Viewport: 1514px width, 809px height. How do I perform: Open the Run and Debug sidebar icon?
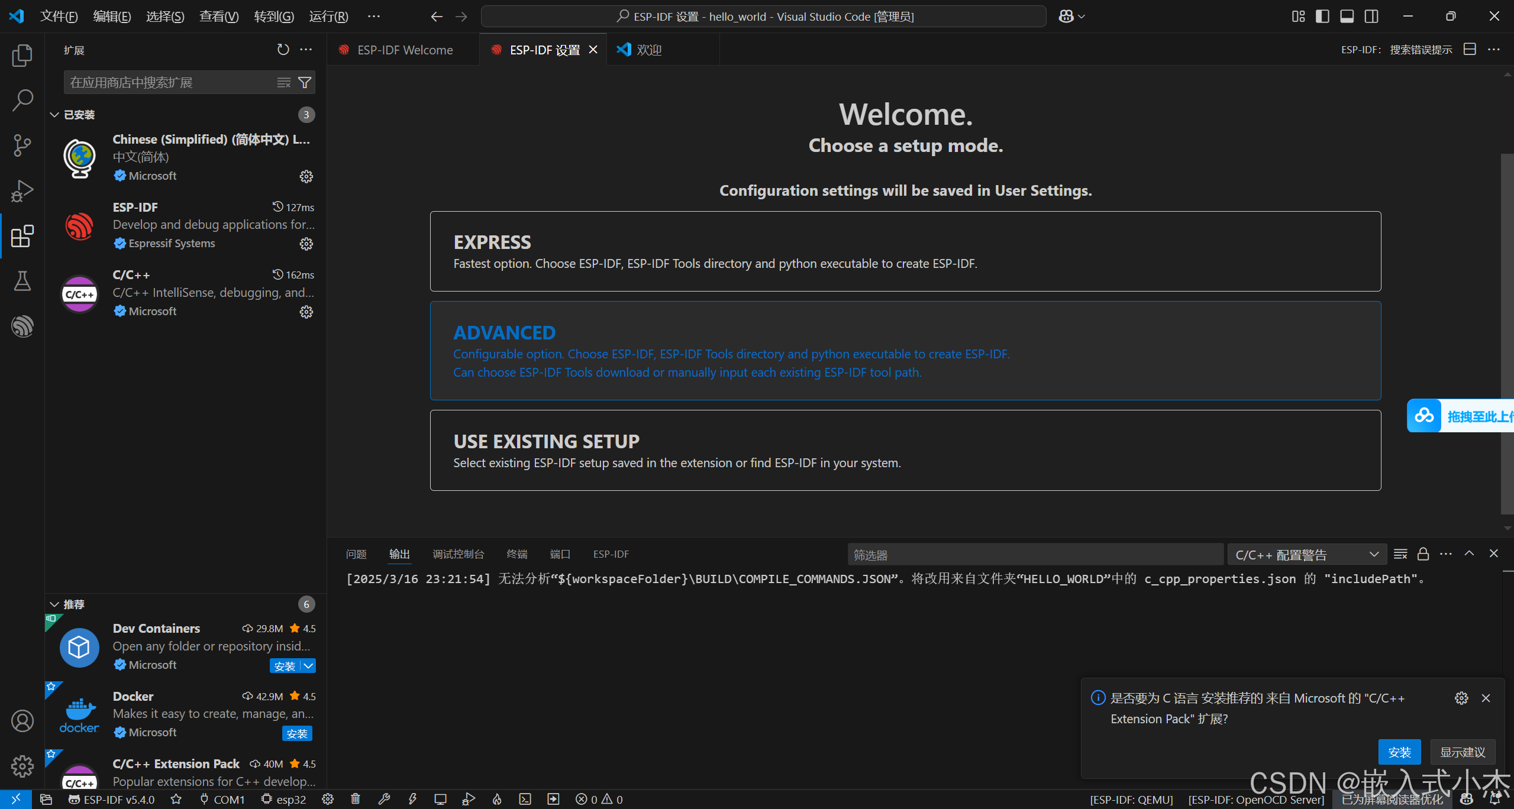click(x=22, y=190)
